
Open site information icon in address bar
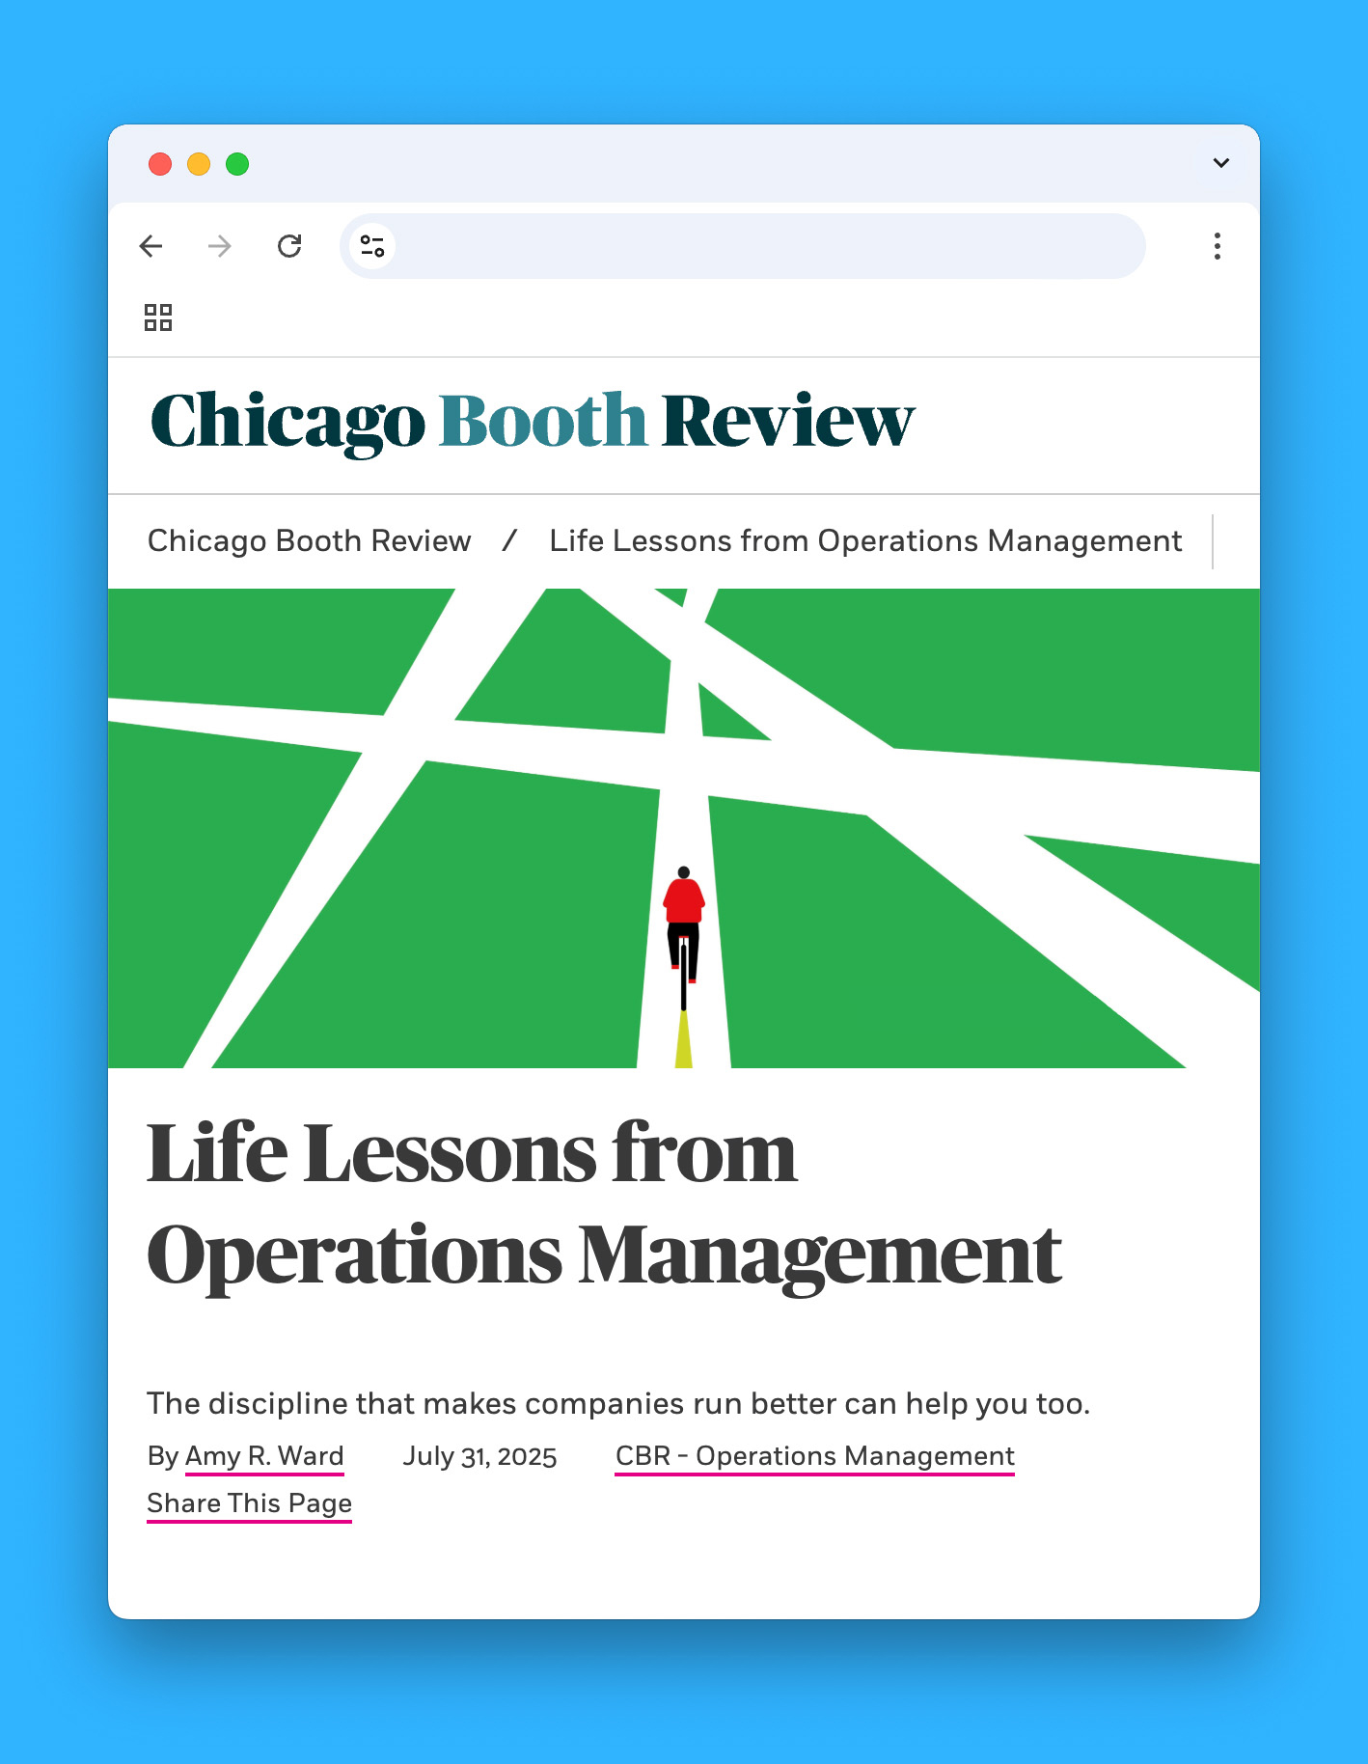(x=372, y=246)
